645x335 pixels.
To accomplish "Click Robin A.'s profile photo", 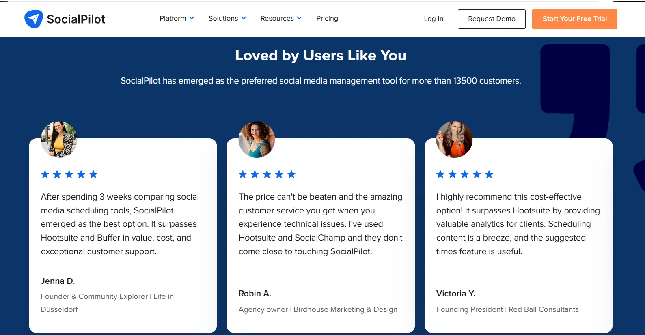I will 257,139.
